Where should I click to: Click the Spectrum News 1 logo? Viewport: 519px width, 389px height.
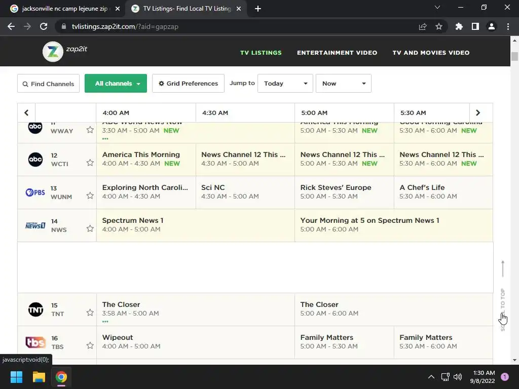tap(35, 225)
